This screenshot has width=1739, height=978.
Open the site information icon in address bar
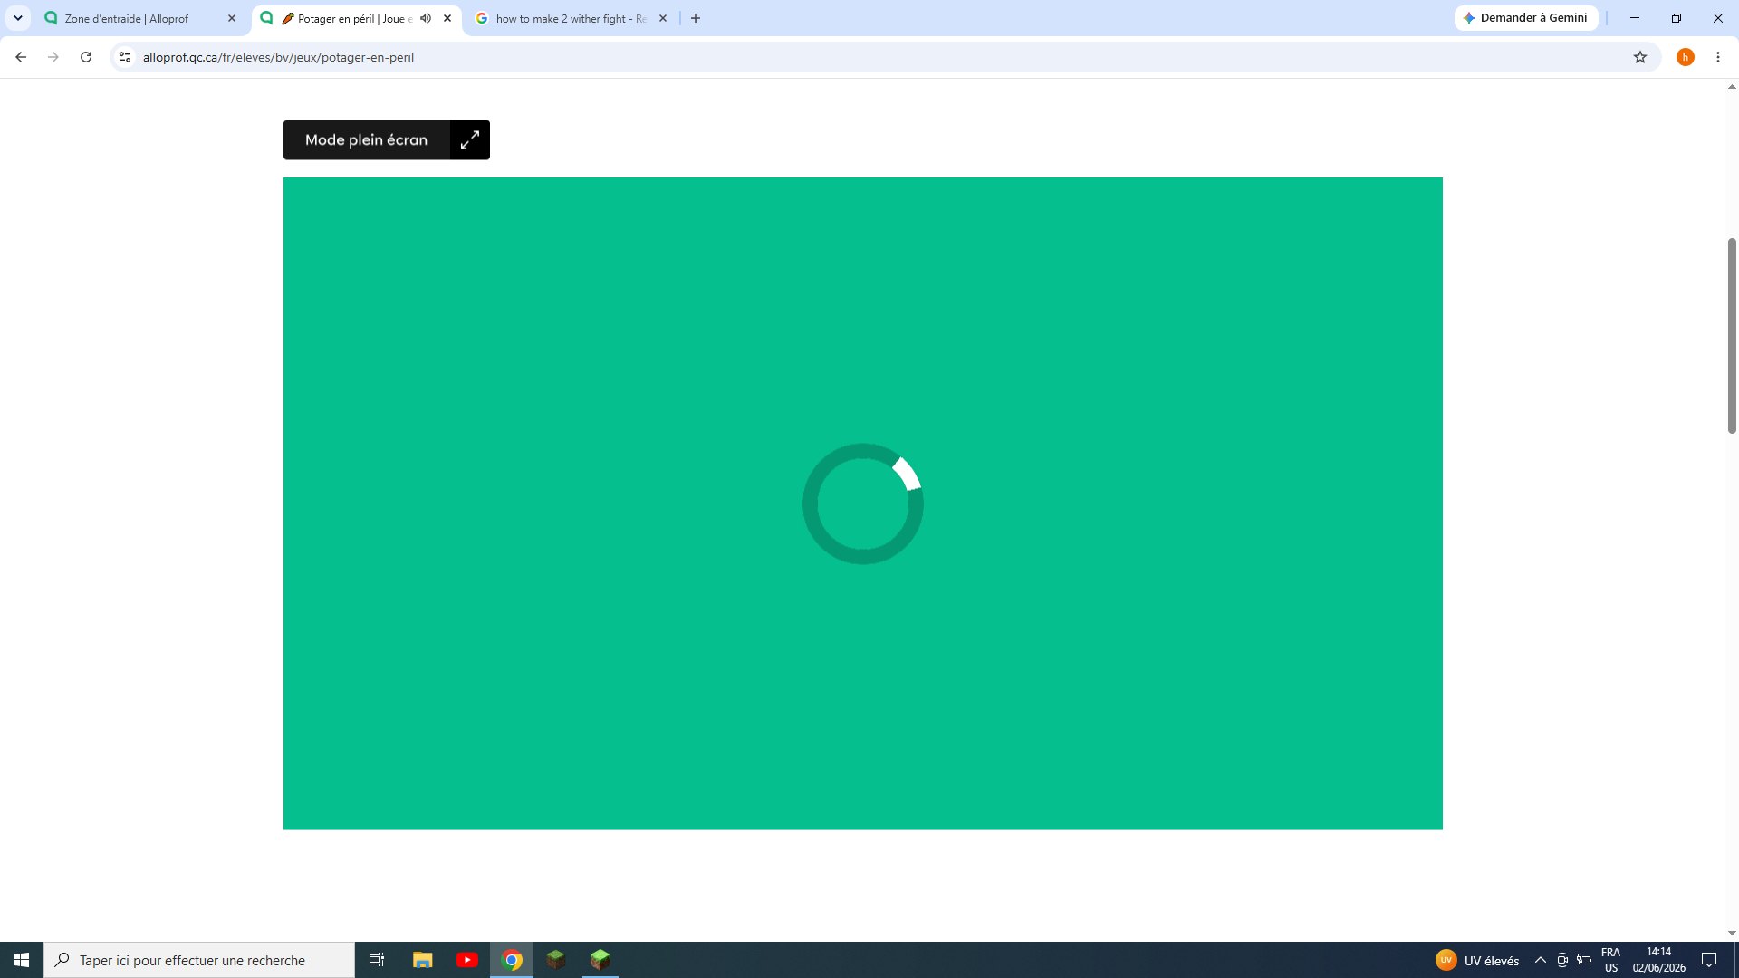point(125,57)
